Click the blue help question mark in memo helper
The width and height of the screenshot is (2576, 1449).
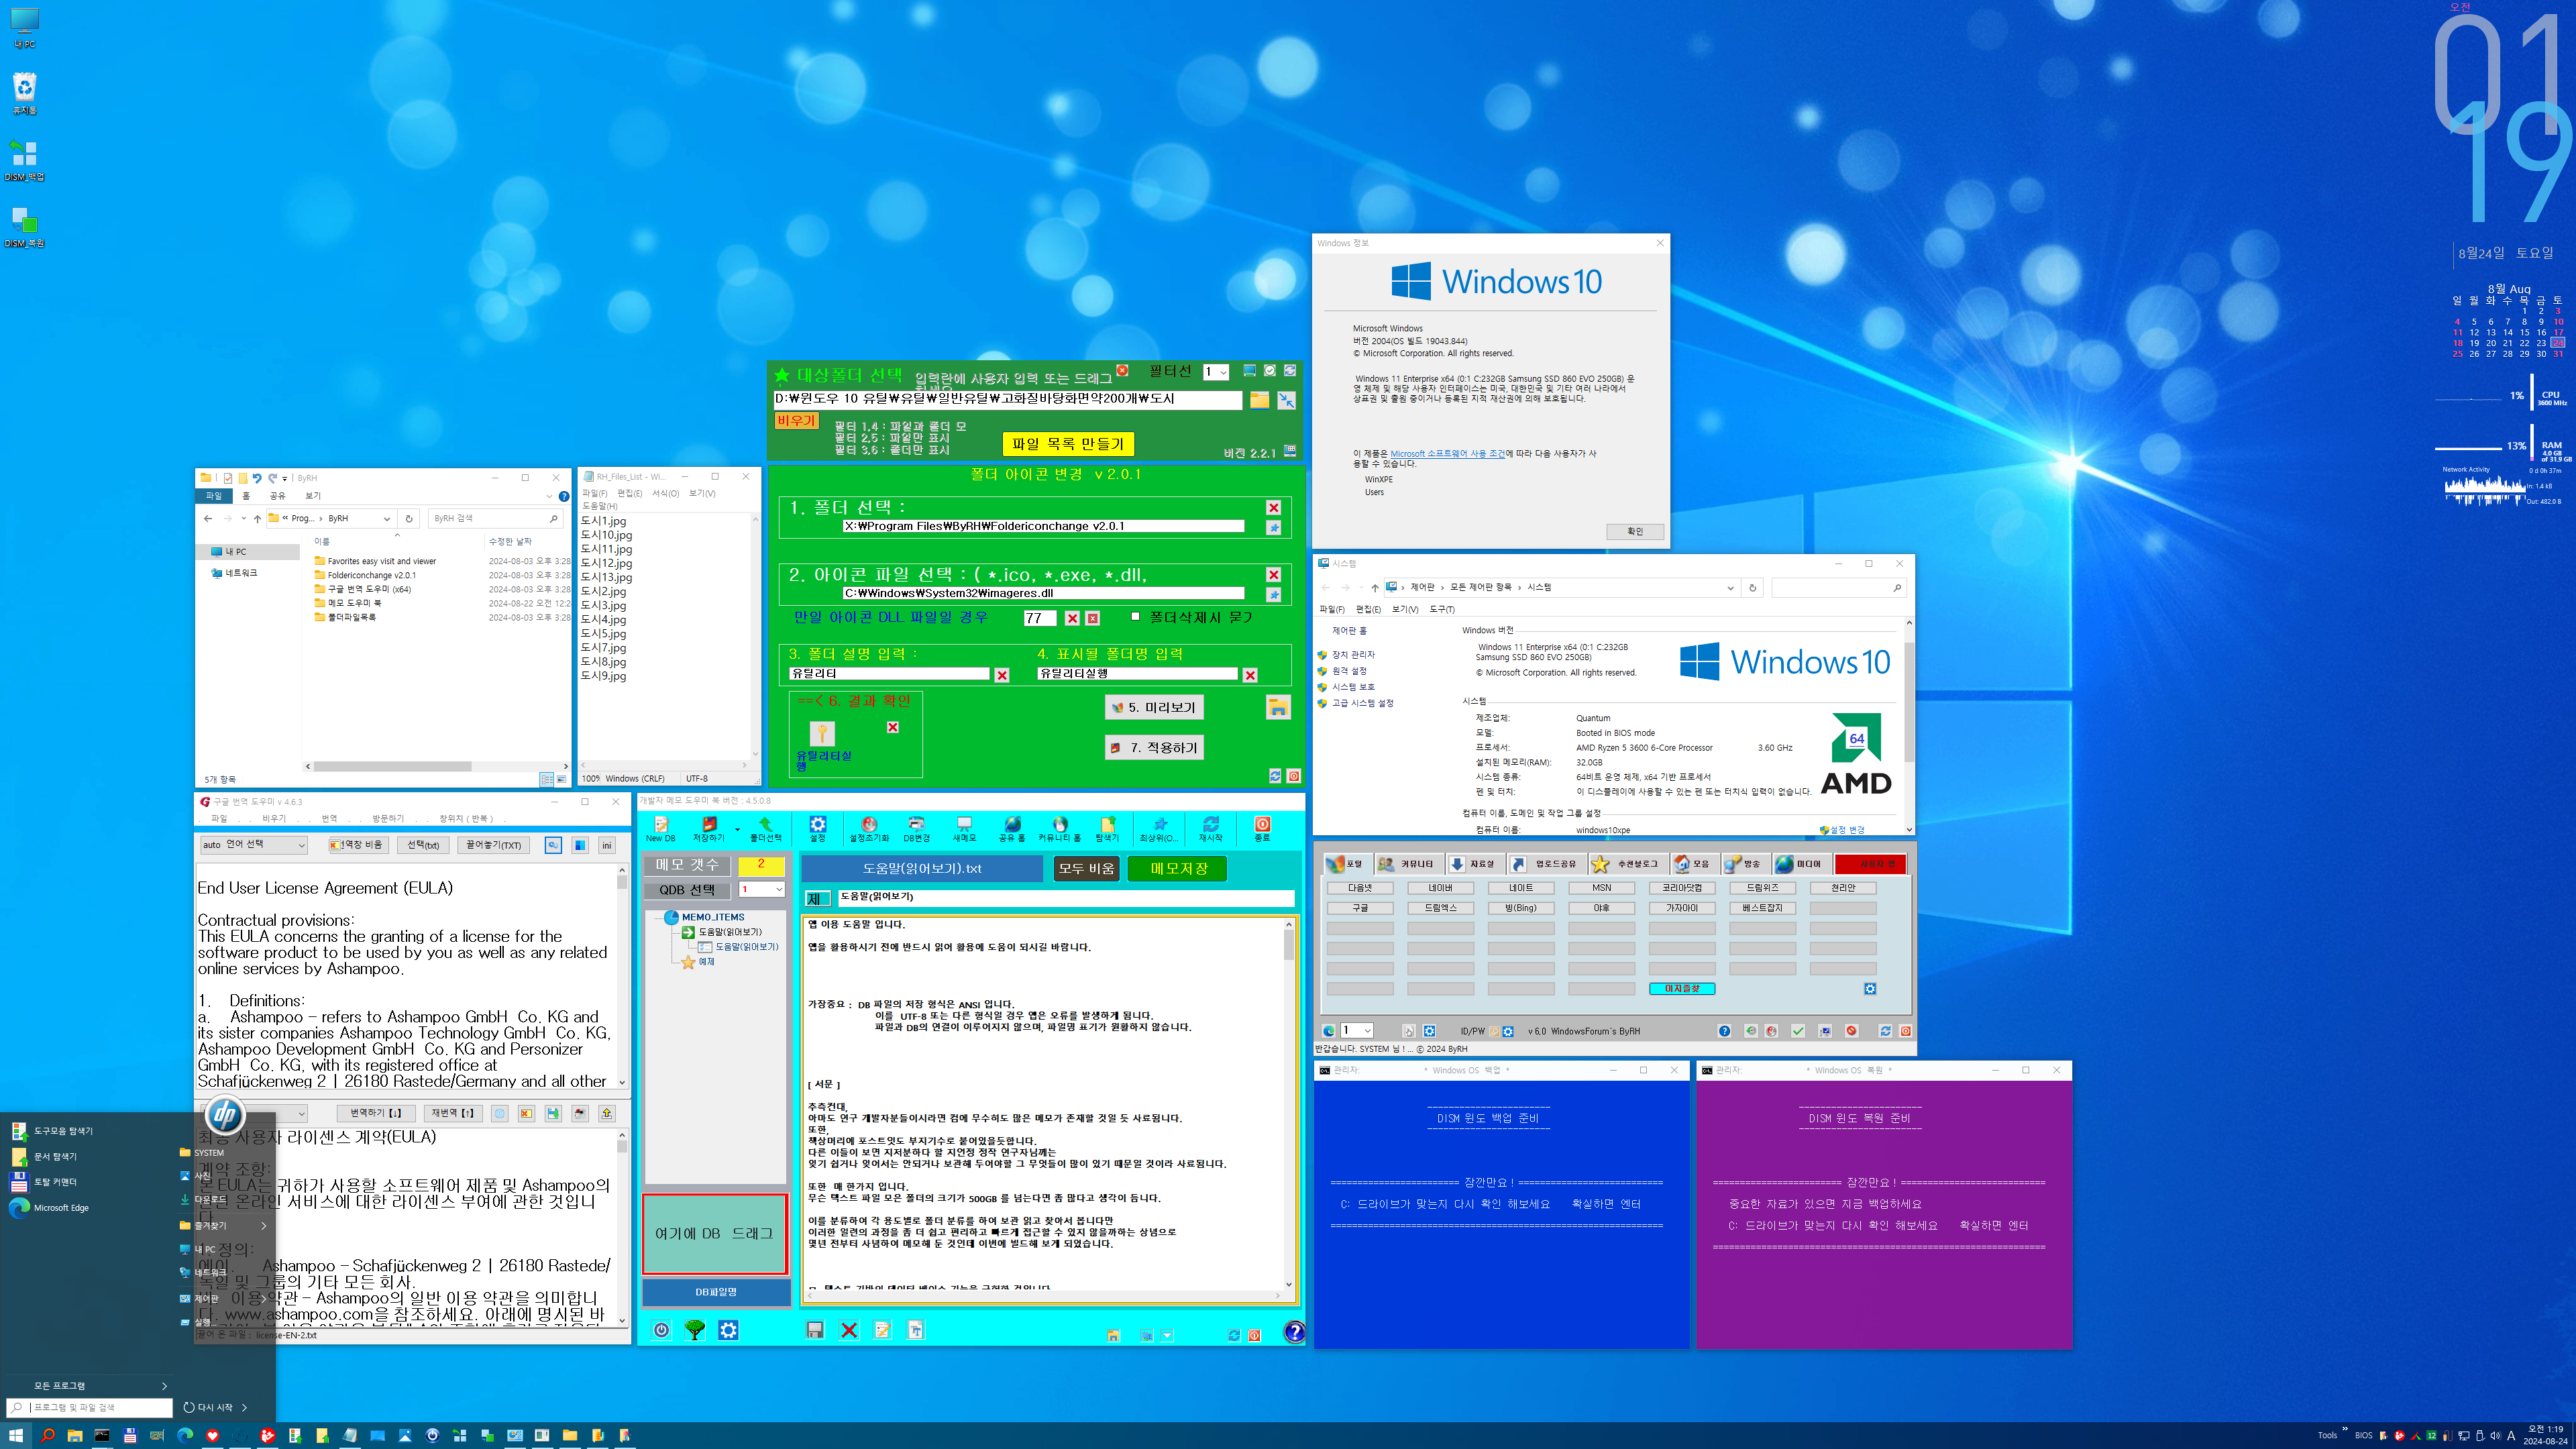1294,1332
